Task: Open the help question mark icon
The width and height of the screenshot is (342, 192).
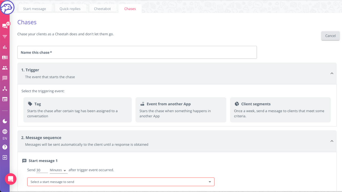Action: (x=5, y=147)
